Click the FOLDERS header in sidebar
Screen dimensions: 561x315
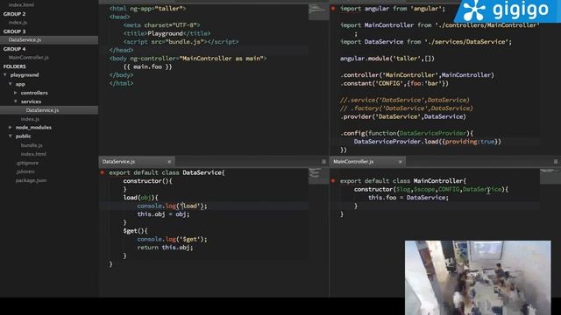(15, 66)
